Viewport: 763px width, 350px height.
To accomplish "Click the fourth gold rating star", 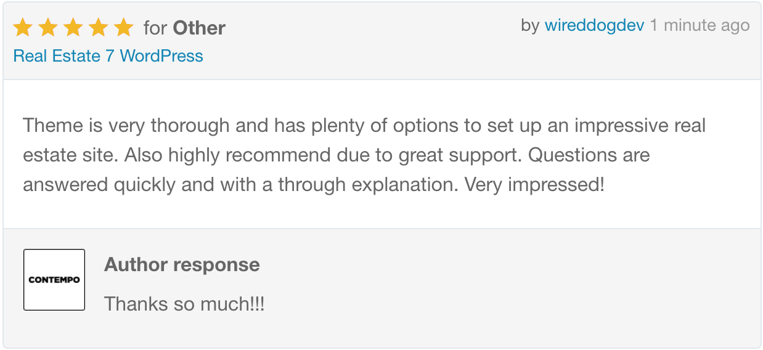I will (98, 28).
